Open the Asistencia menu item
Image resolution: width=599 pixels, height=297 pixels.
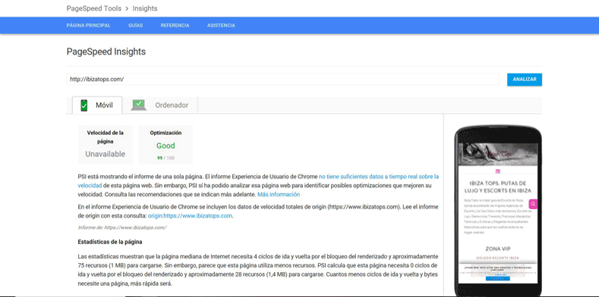pyautogui.click(x=221, y=26)
